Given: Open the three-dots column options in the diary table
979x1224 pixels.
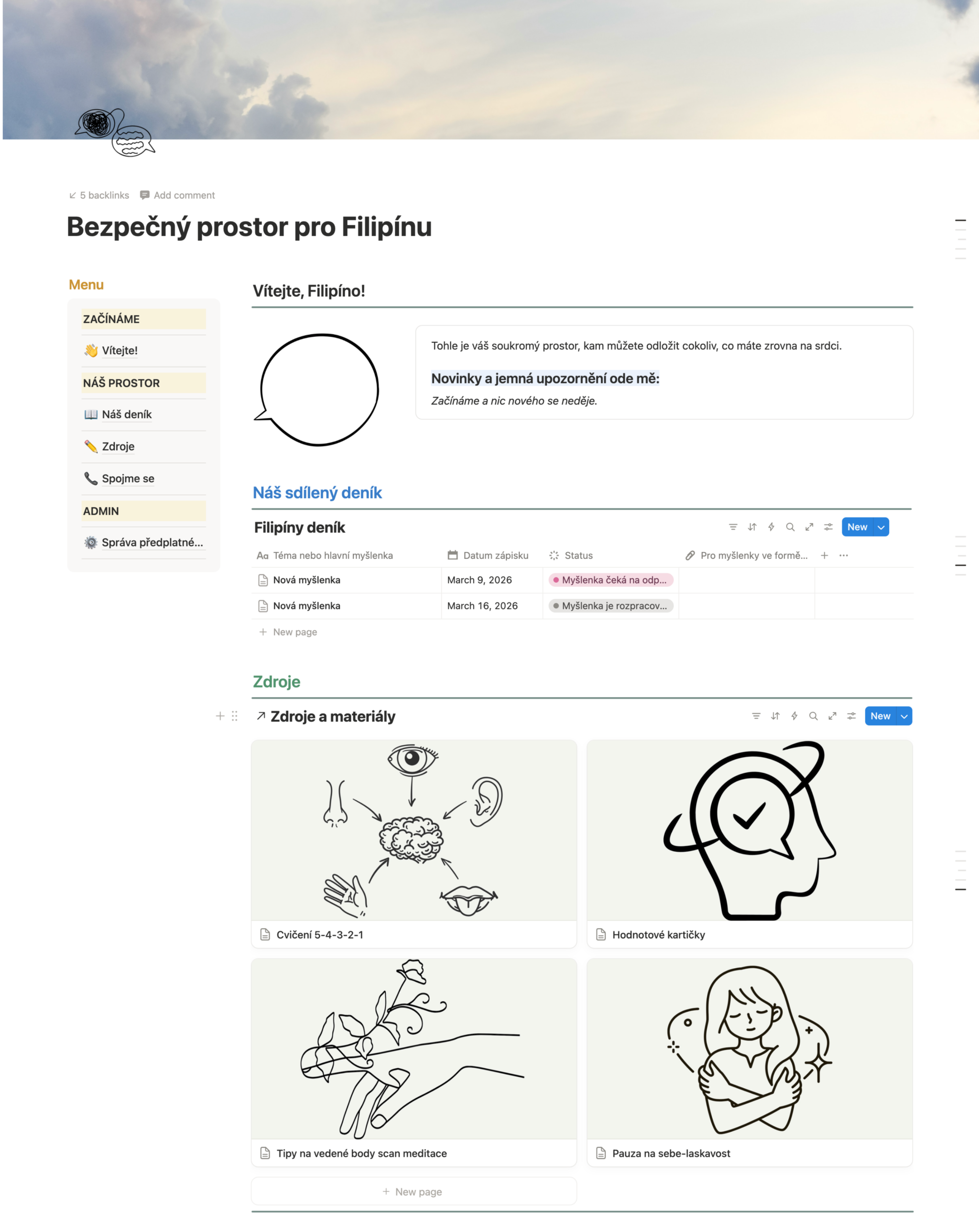Looking at the screenshot, I should (844, 555).
